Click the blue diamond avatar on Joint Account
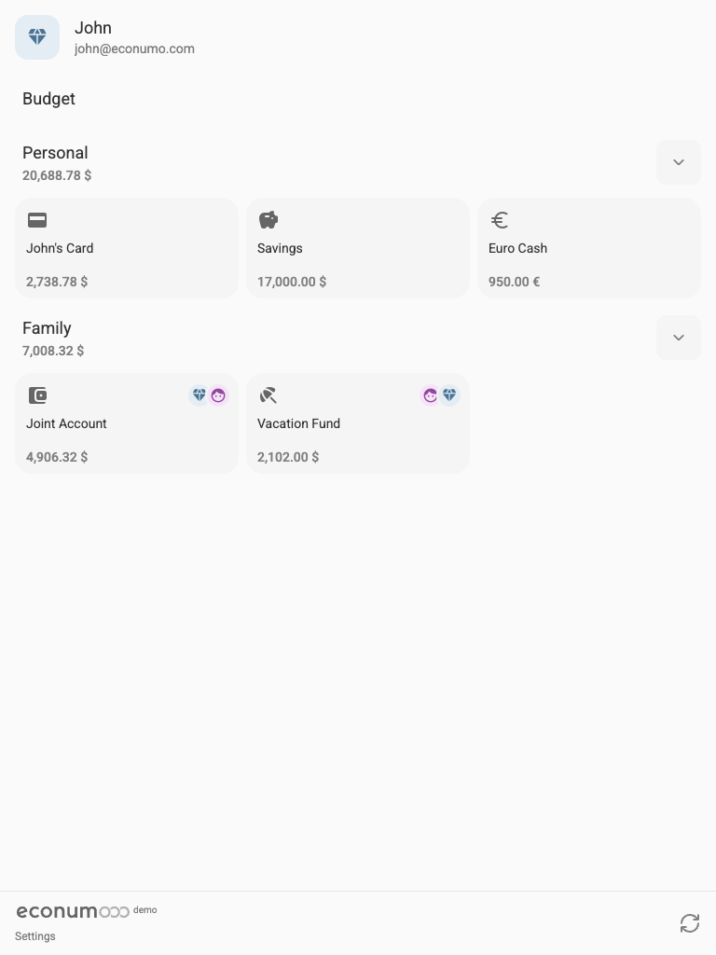The image size is (716, 955). pos(200,395)
